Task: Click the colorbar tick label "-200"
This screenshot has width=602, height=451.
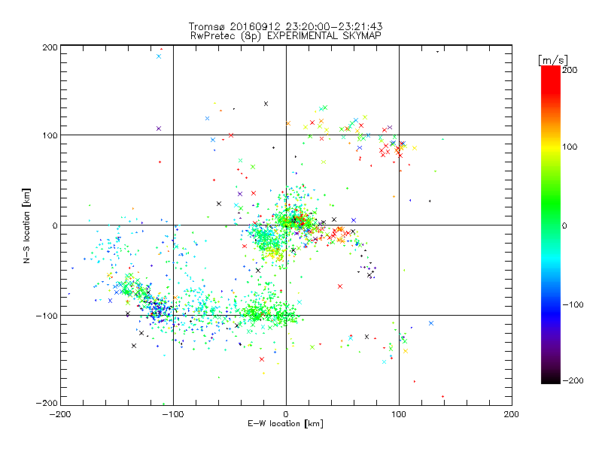Action: tap(573, 380)
